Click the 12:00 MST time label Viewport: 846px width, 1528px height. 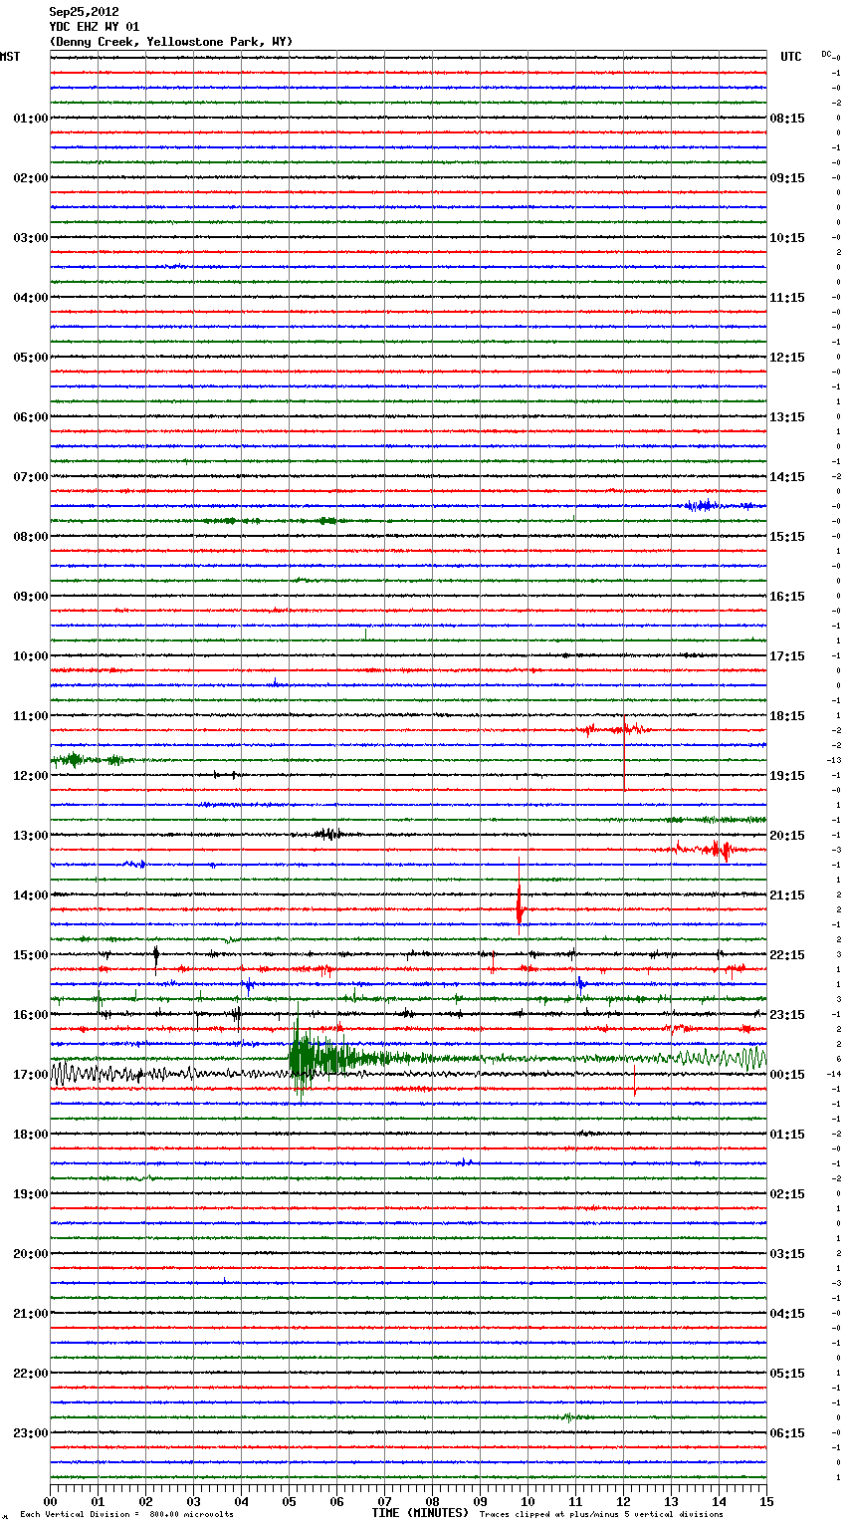(x=31, y=776)
